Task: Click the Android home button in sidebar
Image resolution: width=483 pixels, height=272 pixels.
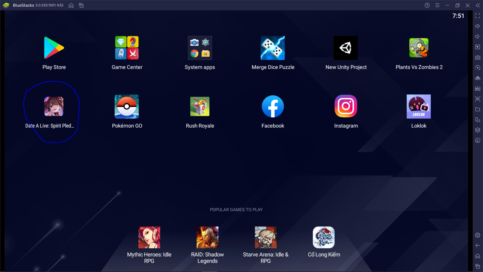Action: (478, 256)
